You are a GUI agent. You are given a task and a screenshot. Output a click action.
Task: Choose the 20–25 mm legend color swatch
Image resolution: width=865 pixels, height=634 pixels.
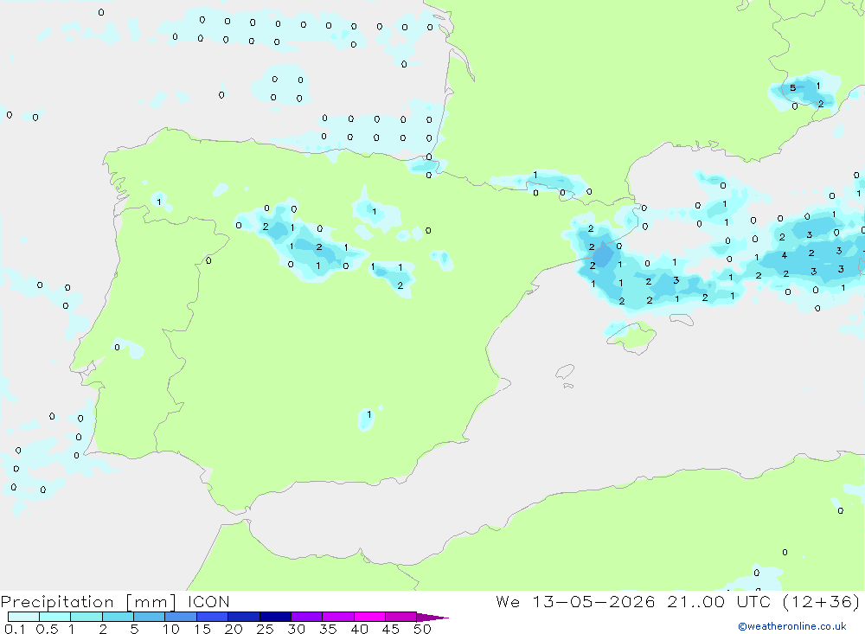[244, 617]
